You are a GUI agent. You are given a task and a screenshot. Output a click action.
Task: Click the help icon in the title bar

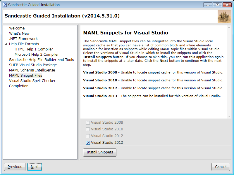5,5
